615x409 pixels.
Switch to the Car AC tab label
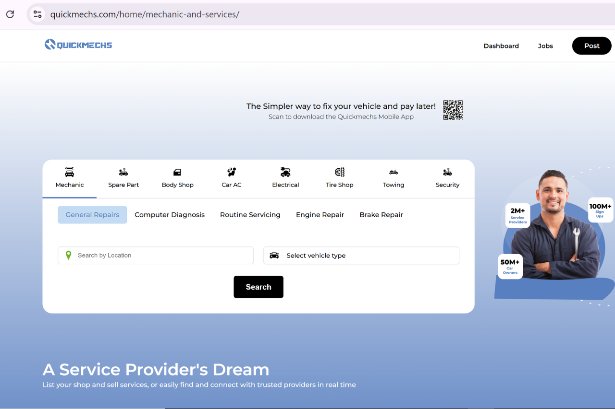pos(232,185)
